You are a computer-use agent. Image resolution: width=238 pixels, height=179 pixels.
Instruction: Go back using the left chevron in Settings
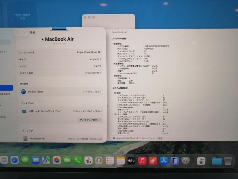point(18,32)
